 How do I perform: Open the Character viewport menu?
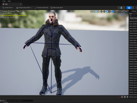5,11
